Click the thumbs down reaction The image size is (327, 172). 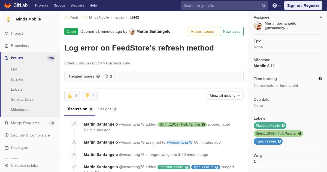tap(90, 96)
